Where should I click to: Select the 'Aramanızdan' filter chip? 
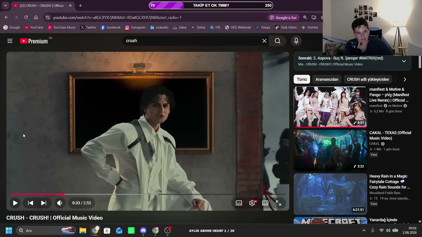tap(327, 79)
